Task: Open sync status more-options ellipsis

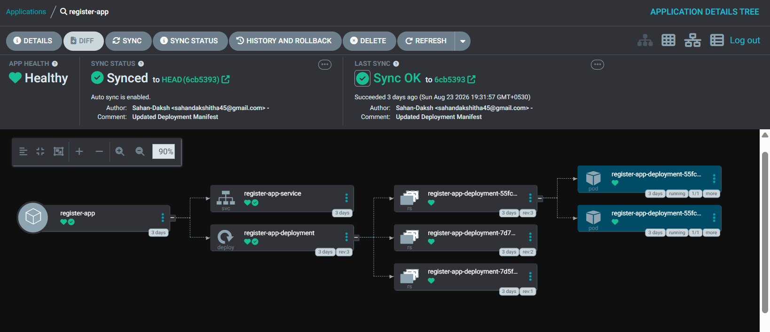Action: [325, 64]
